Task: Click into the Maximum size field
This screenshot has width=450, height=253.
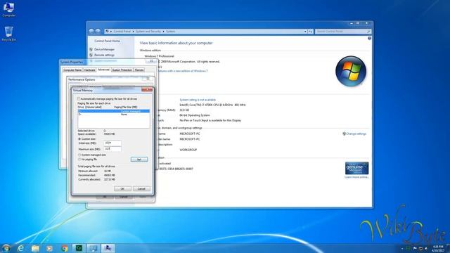Action: pyautogui.click(x=112, y=149)
